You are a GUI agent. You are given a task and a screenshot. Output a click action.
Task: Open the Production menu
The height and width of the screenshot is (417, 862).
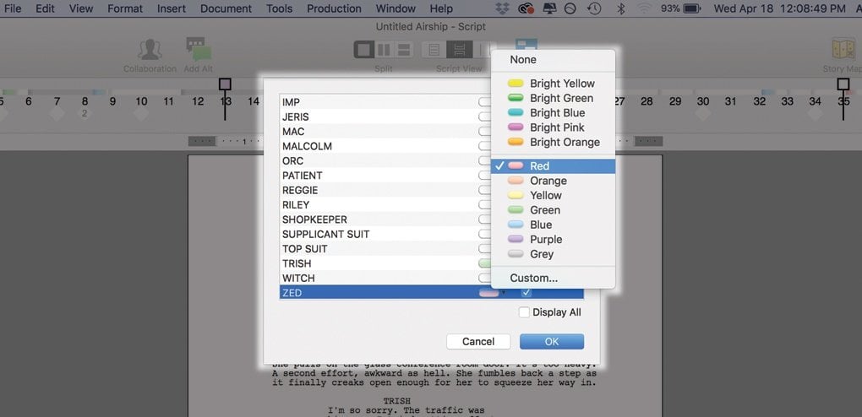334,8
